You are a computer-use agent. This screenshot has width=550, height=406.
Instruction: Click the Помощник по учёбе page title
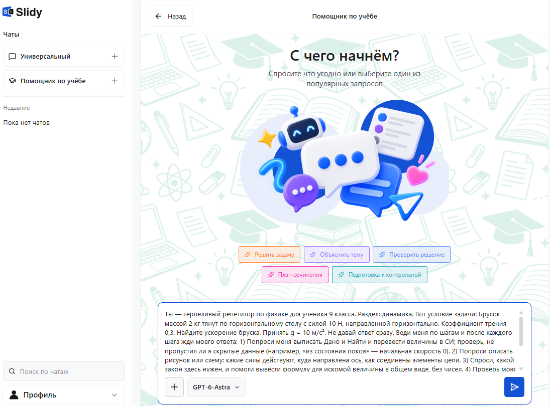coord(345,16)
